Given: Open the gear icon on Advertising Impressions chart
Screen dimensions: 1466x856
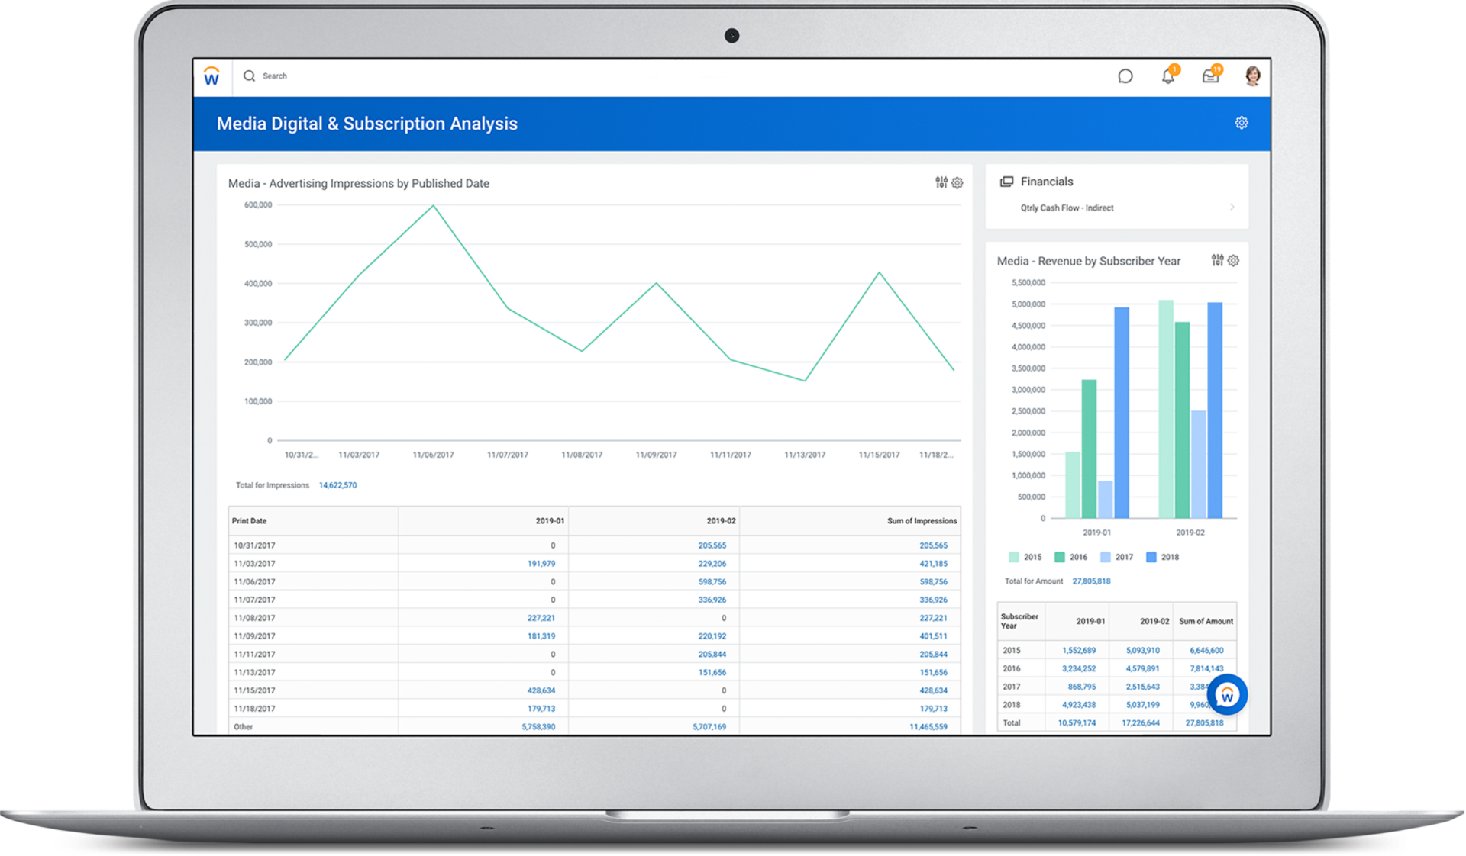Looking at the screenshot, I should tap(957, 183).
